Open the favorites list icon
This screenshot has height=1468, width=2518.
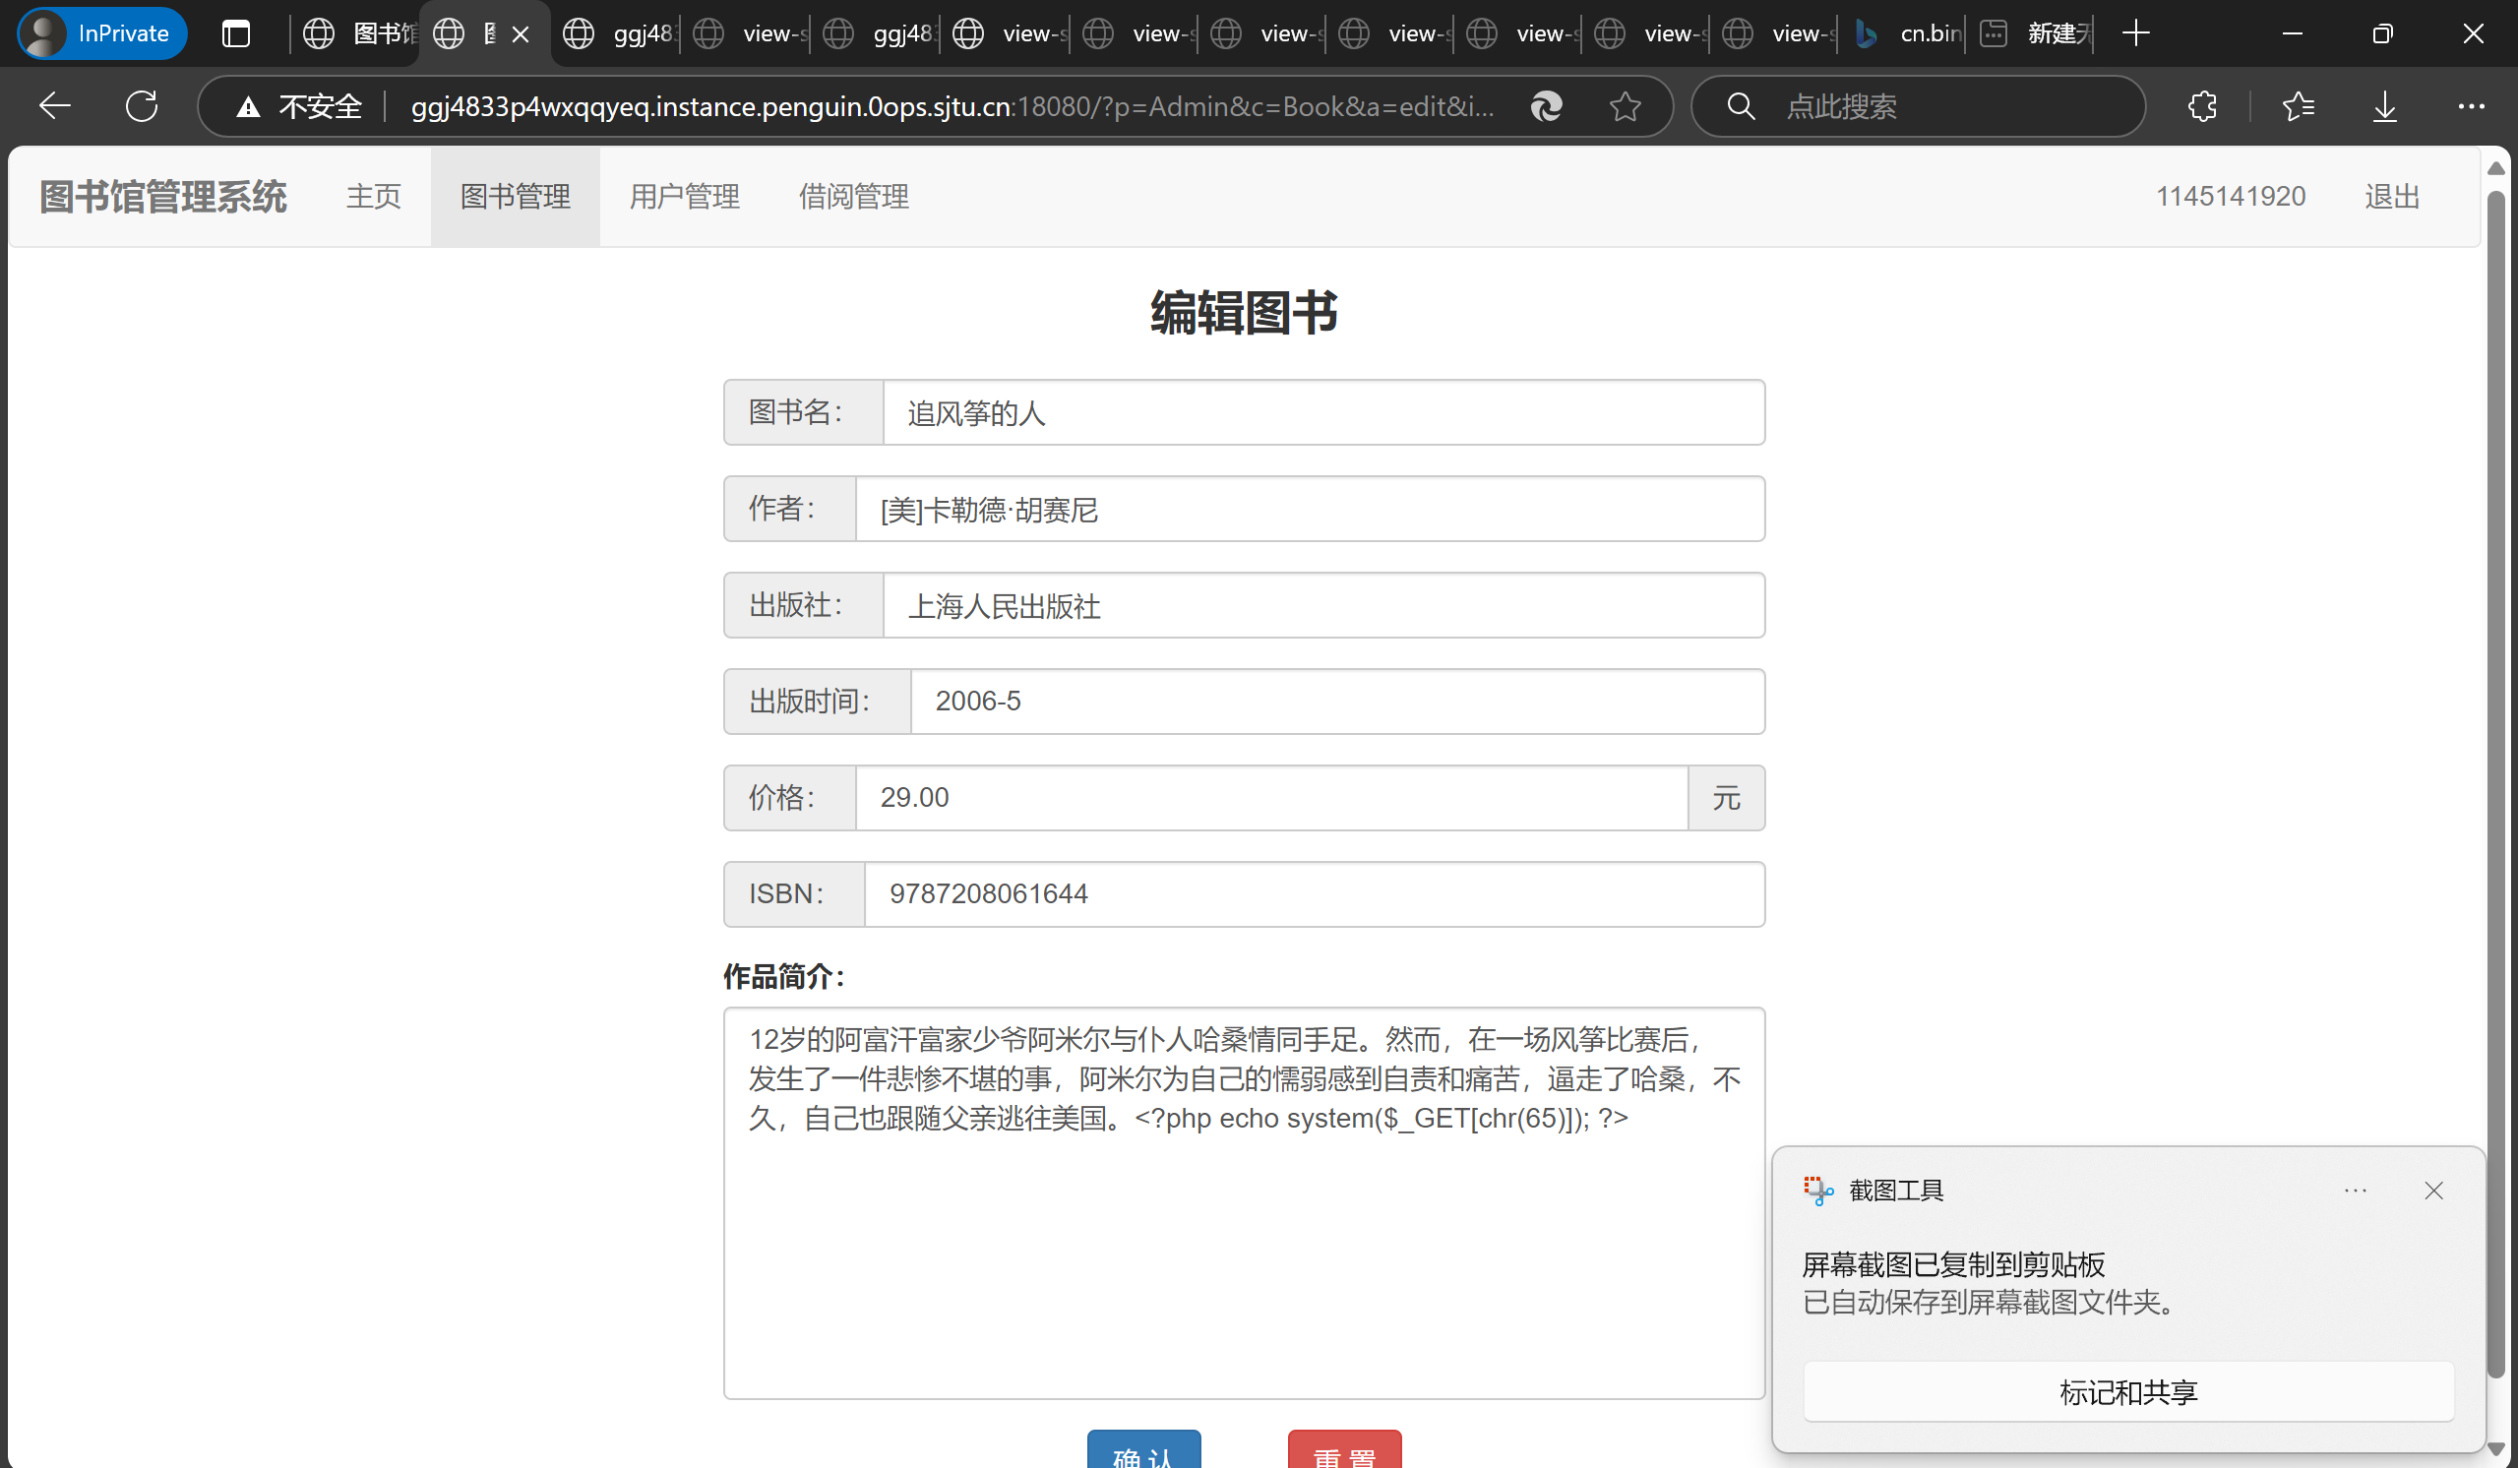click(2298, 106)
